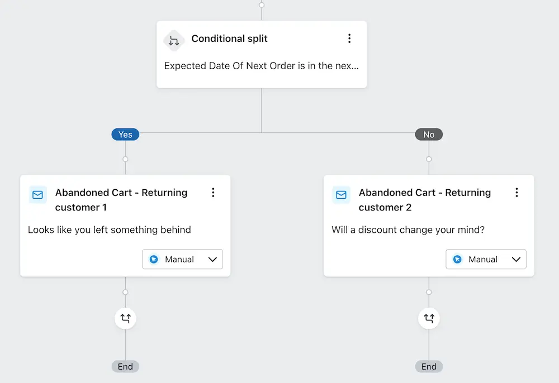Click connector dot under No label
This screenshot has height=383, width=559.
click(429, 159)
